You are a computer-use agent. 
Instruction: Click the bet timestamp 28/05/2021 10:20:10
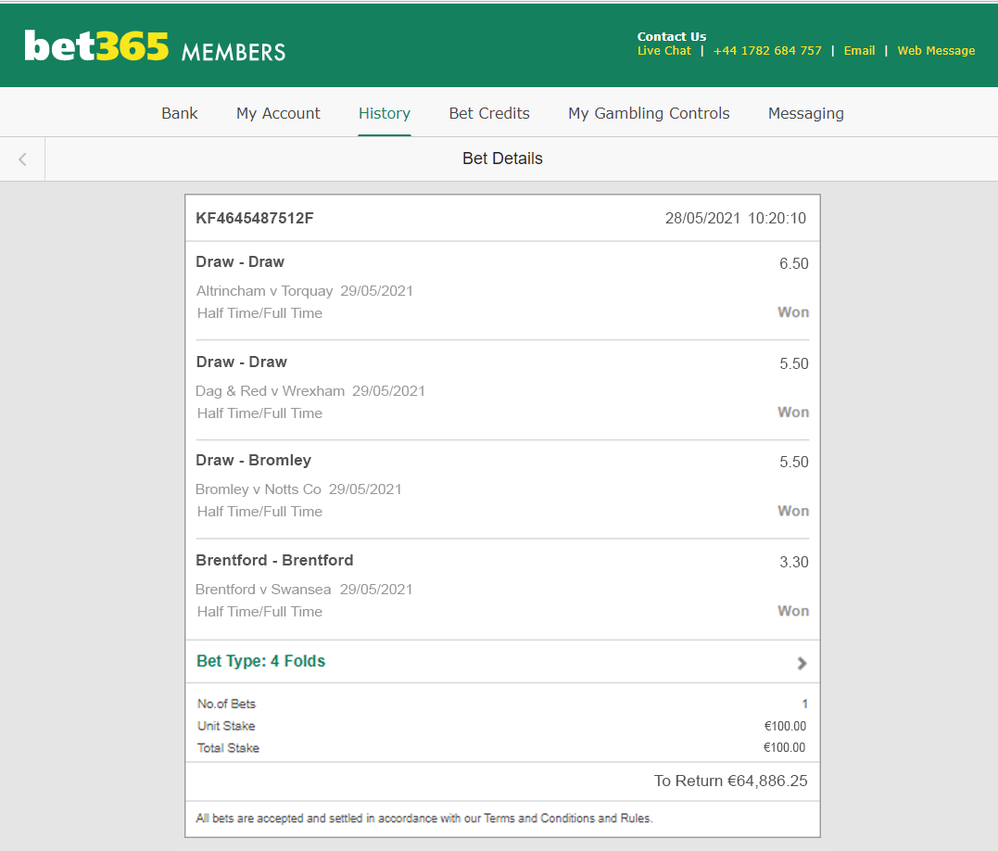click(x=736, y=219)
